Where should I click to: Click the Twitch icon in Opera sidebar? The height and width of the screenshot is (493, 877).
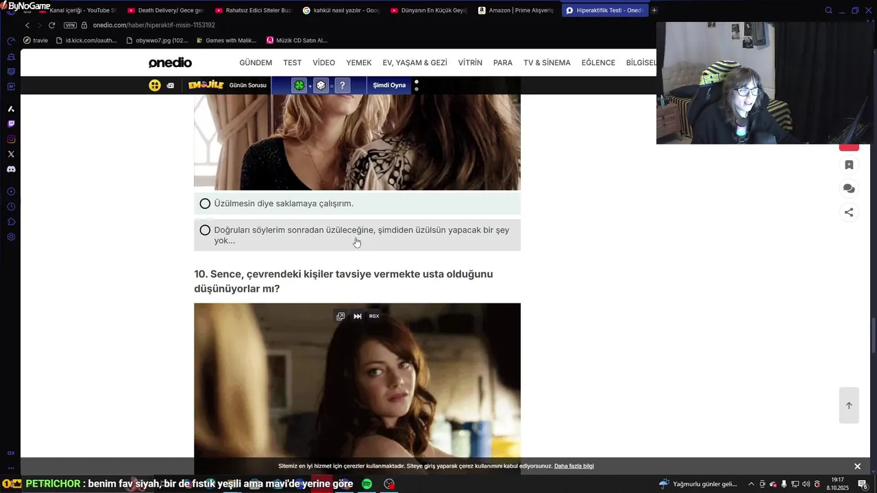(x=11, y=124)
